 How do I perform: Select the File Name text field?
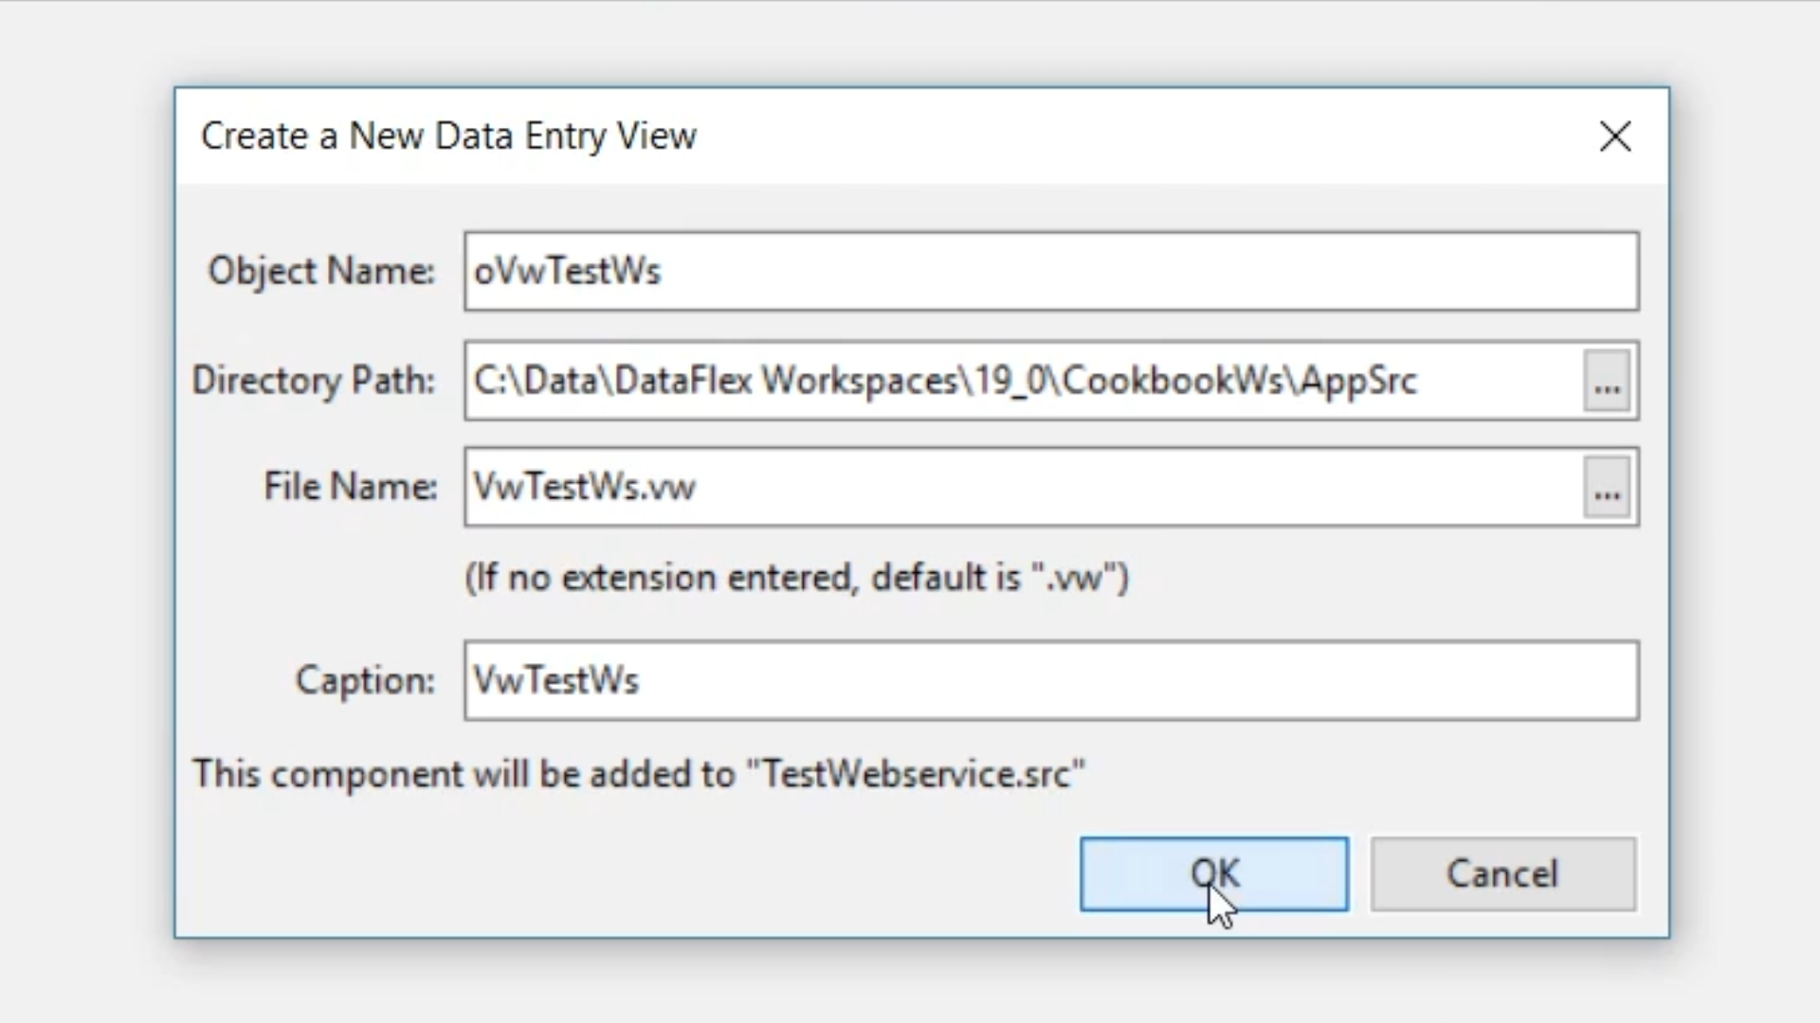[x=1022, y=488]
